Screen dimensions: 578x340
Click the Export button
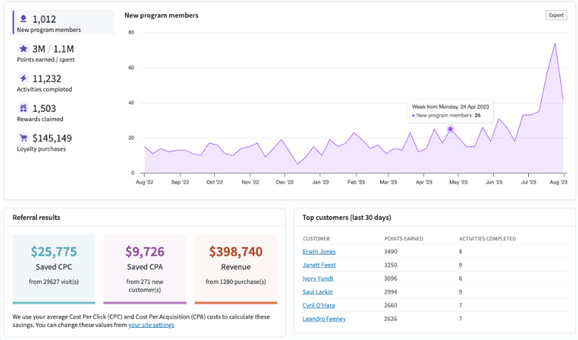click(556, 15)
